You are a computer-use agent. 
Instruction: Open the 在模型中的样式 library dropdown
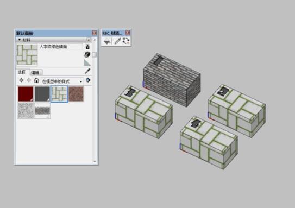click(62, 81)
